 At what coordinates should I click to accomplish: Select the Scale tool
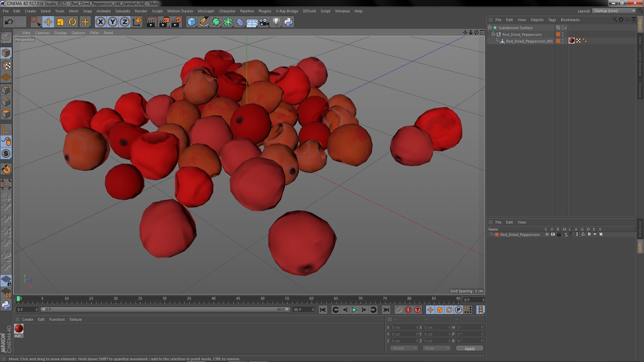60,22
